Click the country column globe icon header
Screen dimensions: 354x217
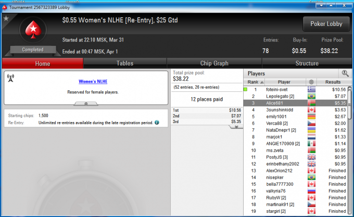311,82
